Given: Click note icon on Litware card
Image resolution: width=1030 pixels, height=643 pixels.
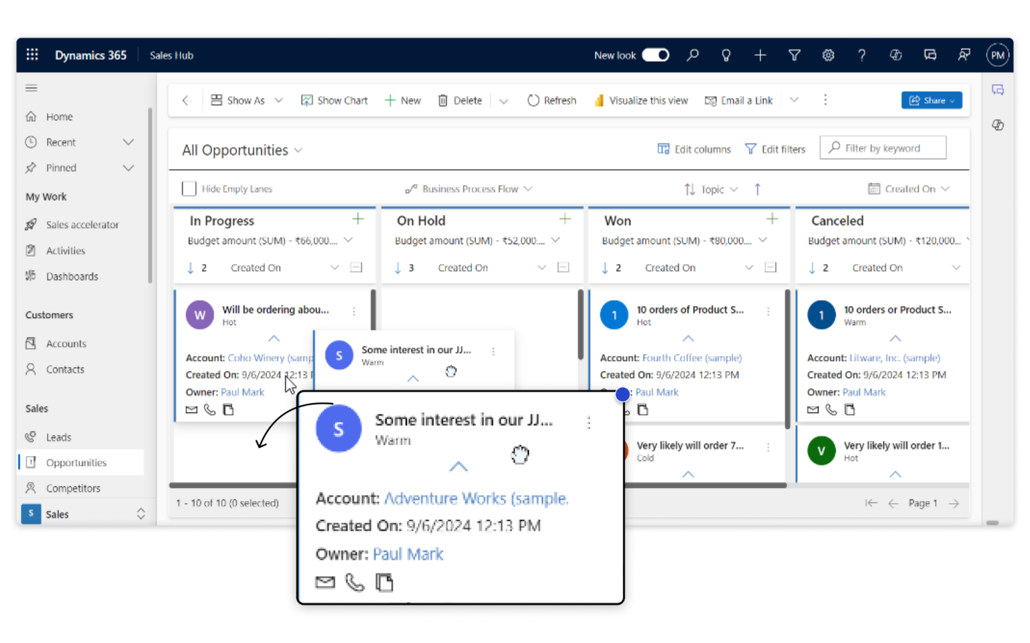Looking at the screenshot, I should point(850,410).
